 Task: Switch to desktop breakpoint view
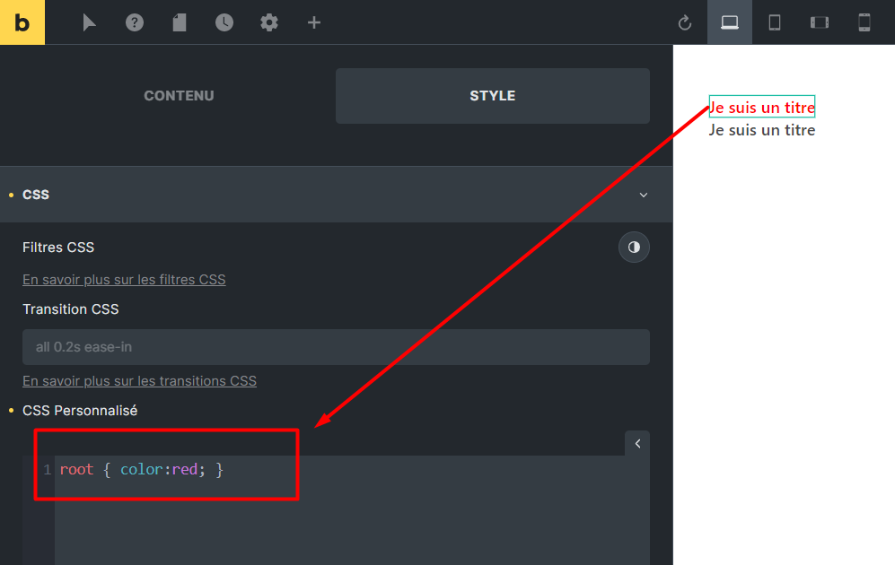click(x=730, y=22)
